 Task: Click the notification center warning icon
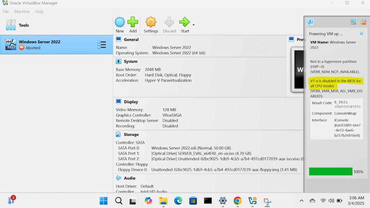(310, 22)
